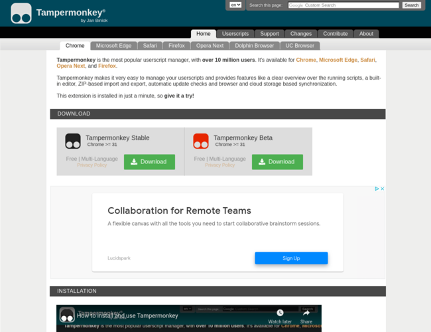Image resolution: width=431 pixels, height=332 pixels.
Task: Follow the Firefox link in intro text
Action: tap(107, 66)
